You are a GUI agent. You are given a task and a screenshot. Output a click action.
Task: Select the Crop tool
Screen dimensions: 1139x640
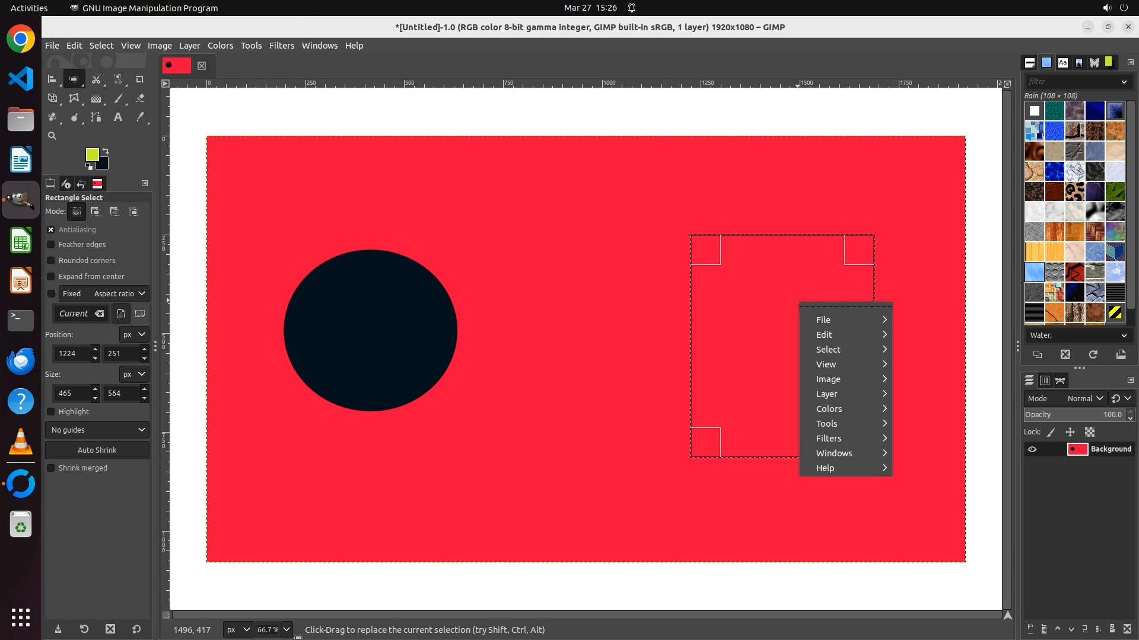pos(140,79)
